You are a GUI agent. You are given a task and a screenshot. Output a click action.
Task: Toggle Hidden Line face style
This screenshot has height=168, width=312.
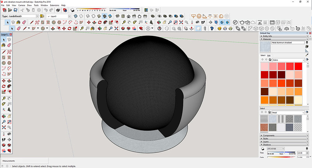coord(93,16)
